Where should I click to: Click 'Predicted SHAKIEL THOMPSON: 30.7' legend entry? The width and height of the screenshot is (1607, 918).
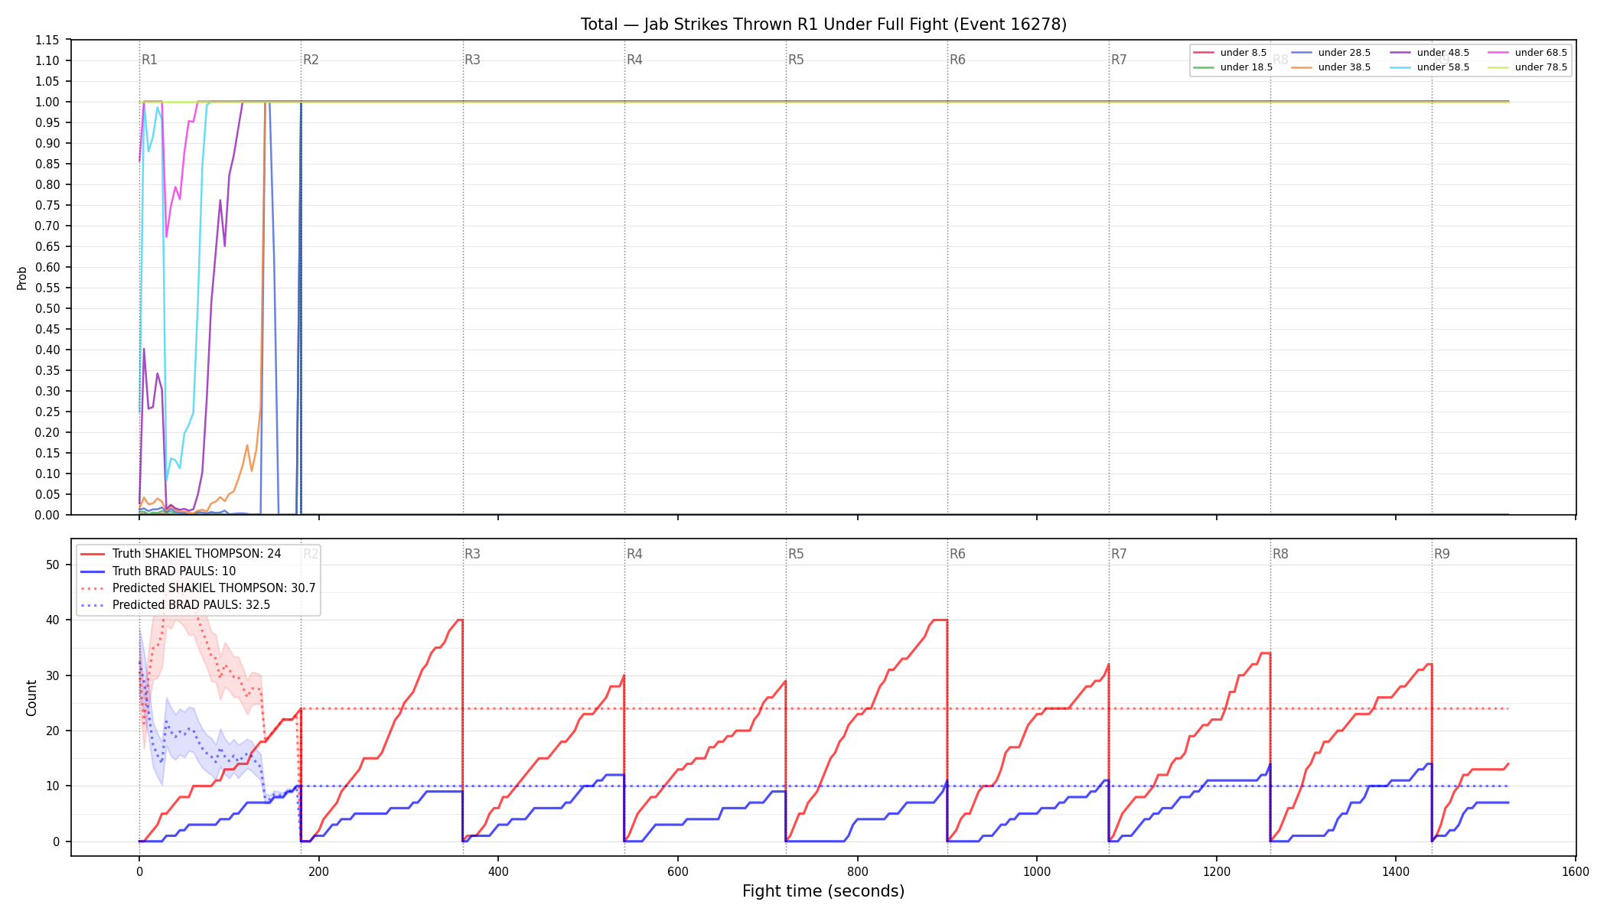click(x=198, y=588)
